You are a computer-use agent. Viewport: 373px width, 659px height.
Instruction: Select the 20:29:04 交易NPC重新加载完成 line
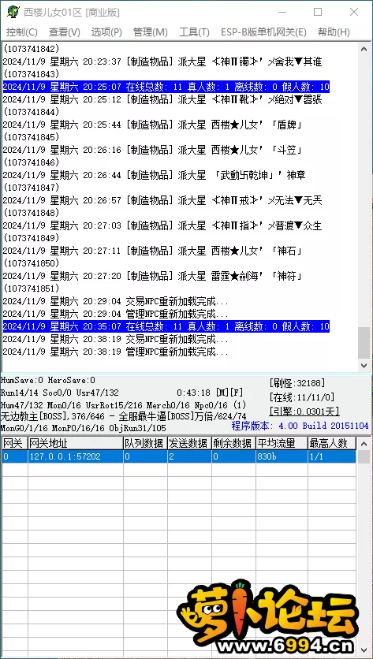(116, 301)
